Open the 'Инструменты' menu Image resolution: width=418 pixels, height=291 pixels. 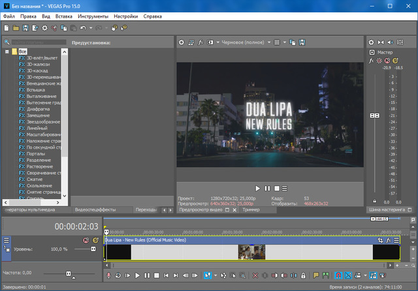(x=93, y=15)
